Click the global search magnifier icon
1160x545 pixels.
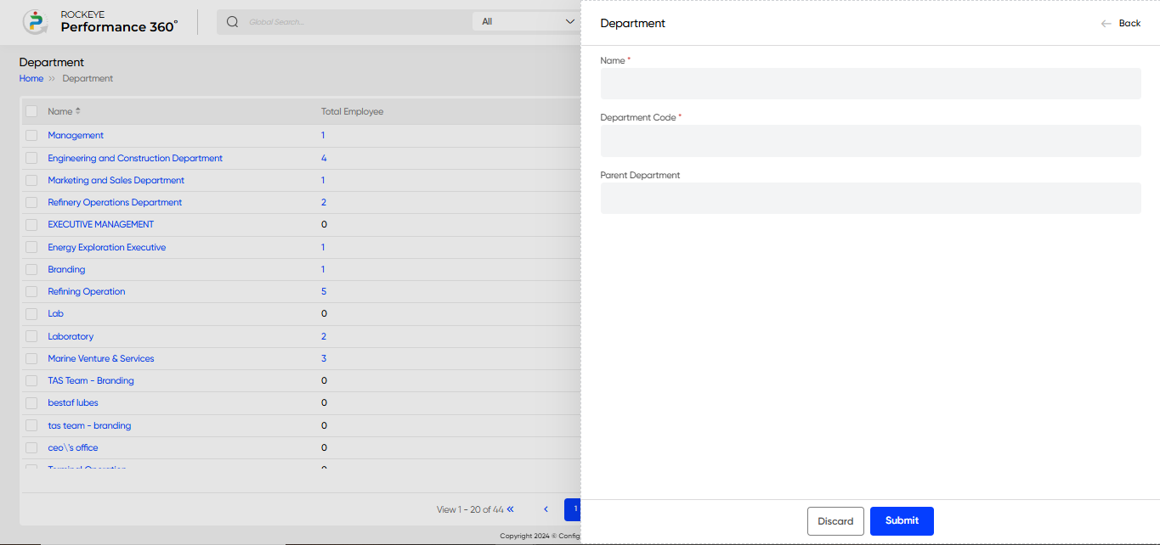coord(233,22)
